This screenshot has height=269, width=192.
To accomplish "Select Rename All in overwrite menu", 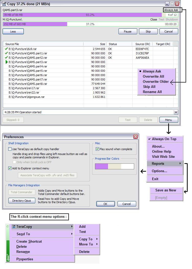I will [152, 92].
